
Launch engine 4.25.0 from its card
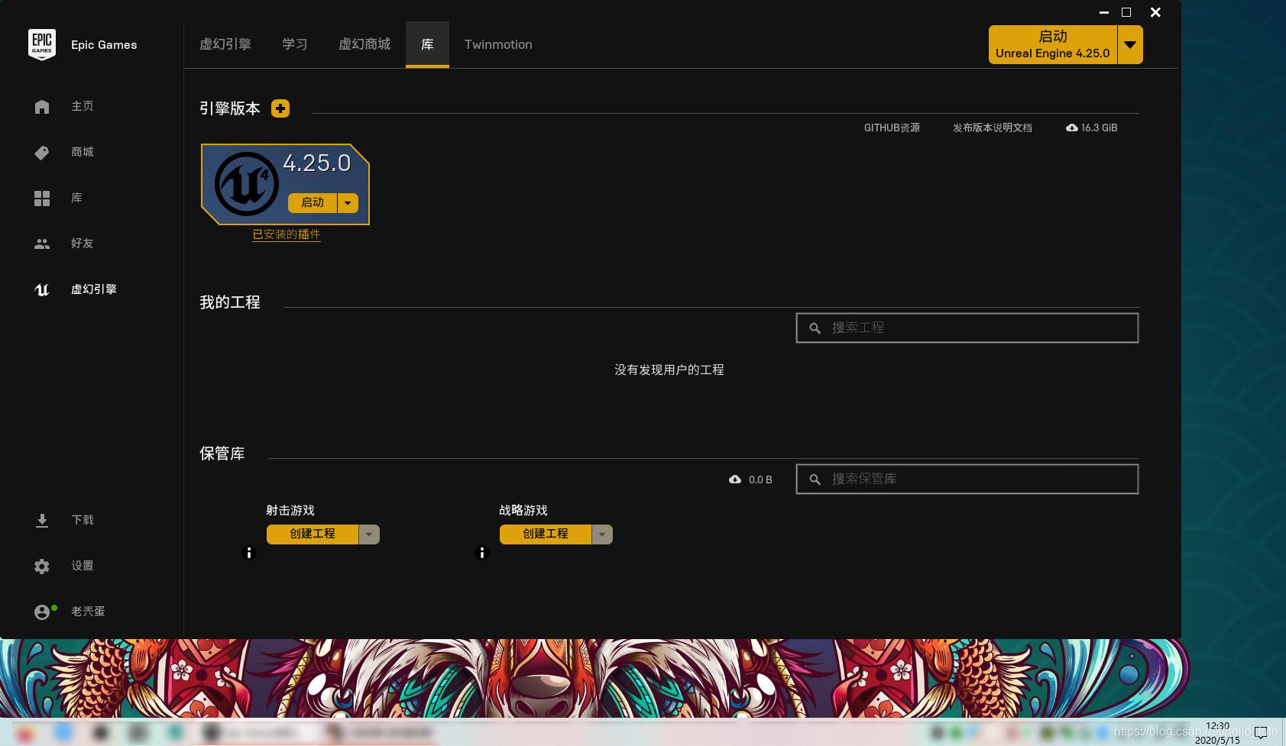[x=312, y=202]
